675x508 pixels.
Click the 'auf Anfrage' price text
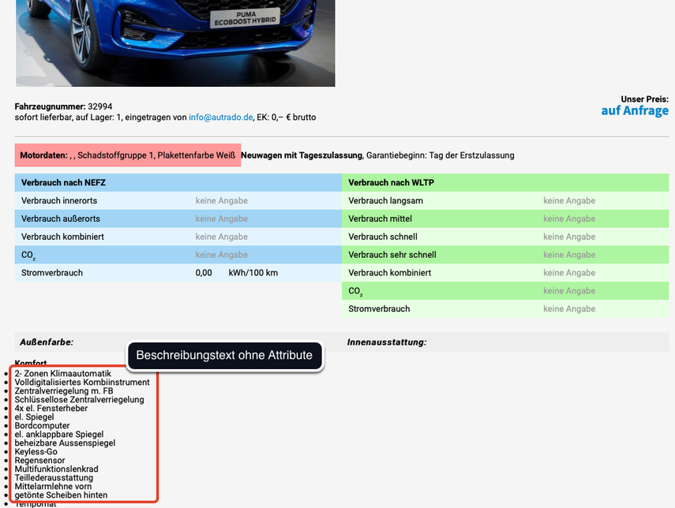pos(634,111)
